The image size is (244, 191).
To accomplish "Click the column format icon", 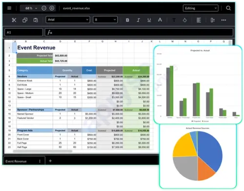I will pyautogui.click(x=213, y=20).
